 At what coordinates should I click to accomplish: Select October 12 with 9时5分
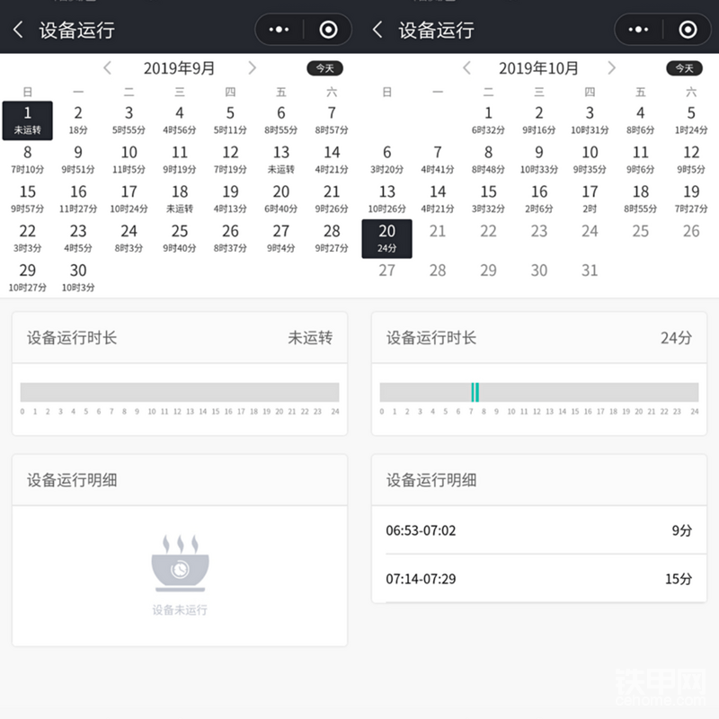691,160
